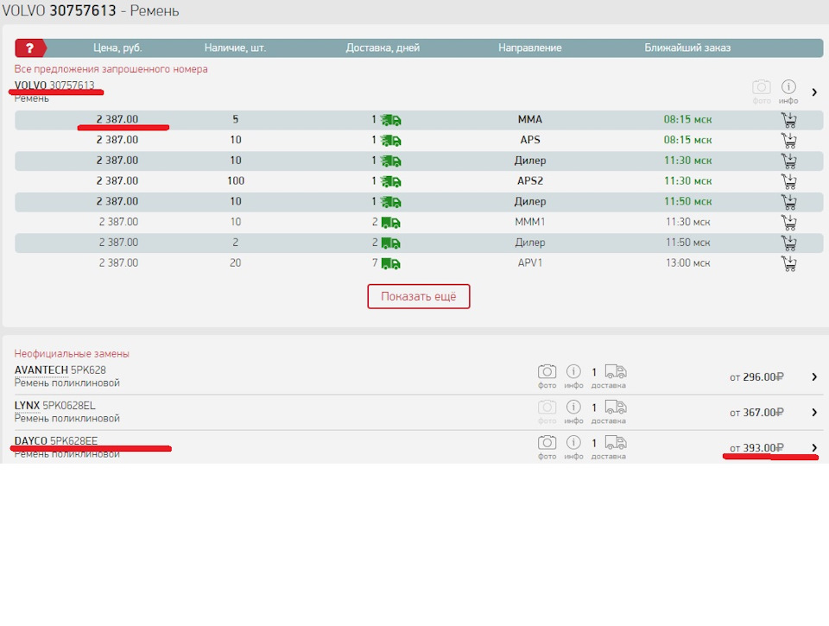Add MMM1 direction offer to cart

788,223
